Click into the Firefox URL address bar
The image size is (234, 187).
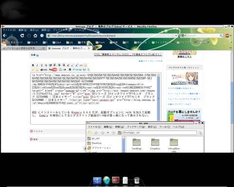pyautogui.click(x=112, y=36)
